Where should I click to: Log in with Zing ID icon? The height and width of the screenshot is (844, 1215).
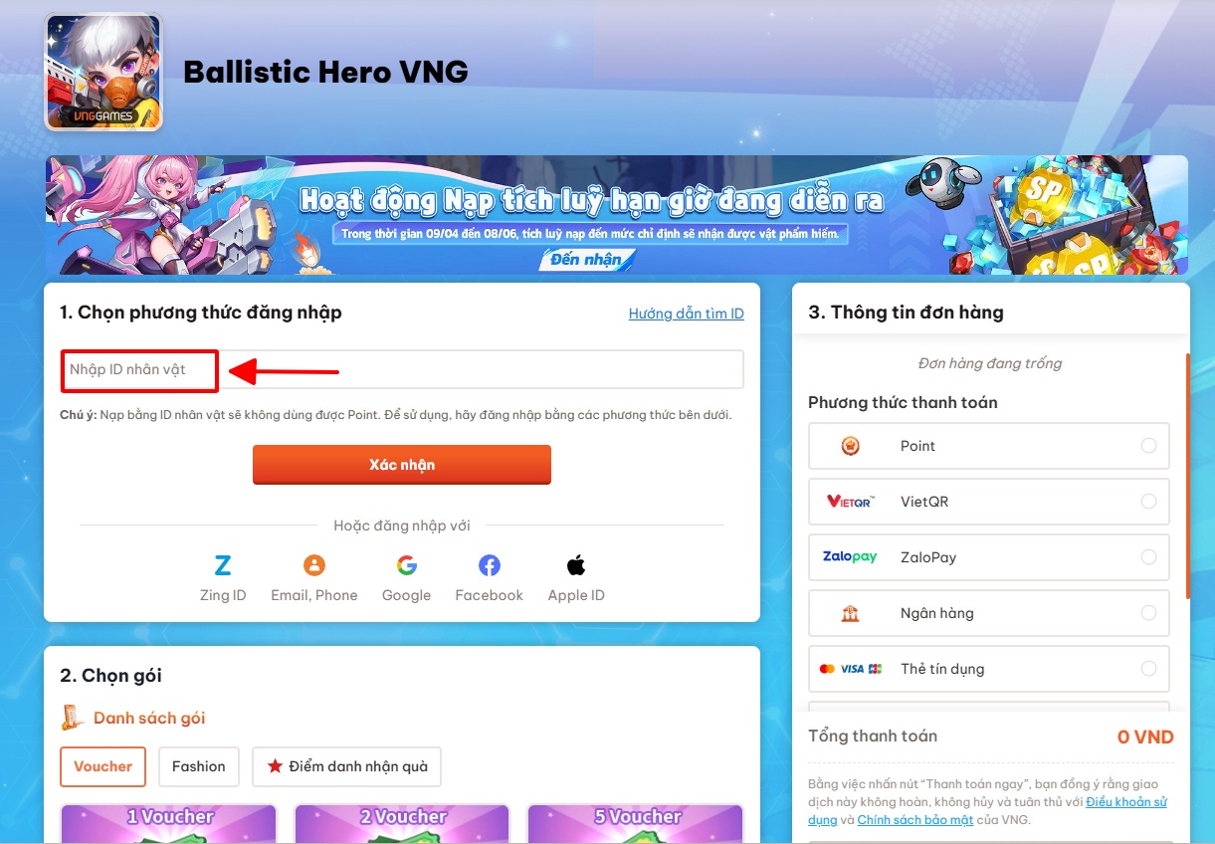(223, 566)
